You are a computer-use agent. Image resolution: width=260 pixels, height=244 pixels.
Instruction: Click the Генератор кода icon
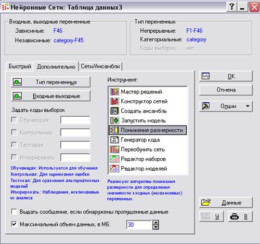click(114, 140)
